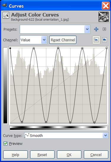The width and height of the screenshot is (111, 162).
Task: Open the Curve type Smooth dropdown
Action: pos(66,135)
